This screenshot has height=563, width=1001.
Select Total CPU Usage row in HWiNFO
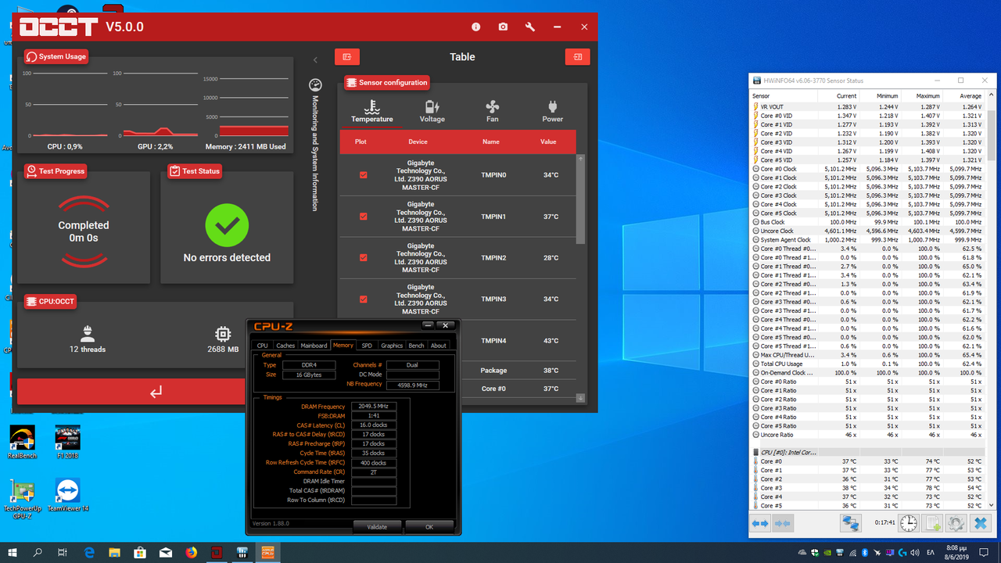pyautogui.click(x=868, y=364)
